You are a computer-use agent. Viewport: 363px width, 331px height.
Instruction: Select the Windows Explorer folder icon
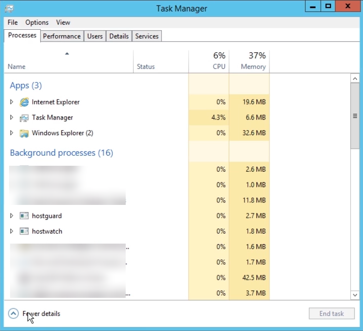tap(24, 133)
